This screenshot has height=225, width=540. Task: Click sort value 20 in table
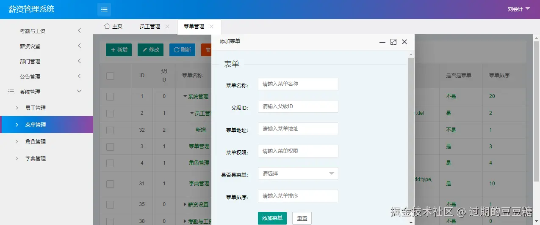(x=492, y=96)
